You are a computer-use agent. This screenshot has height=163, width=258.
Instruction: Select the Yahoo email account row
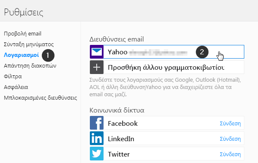(x=167, y=52)
